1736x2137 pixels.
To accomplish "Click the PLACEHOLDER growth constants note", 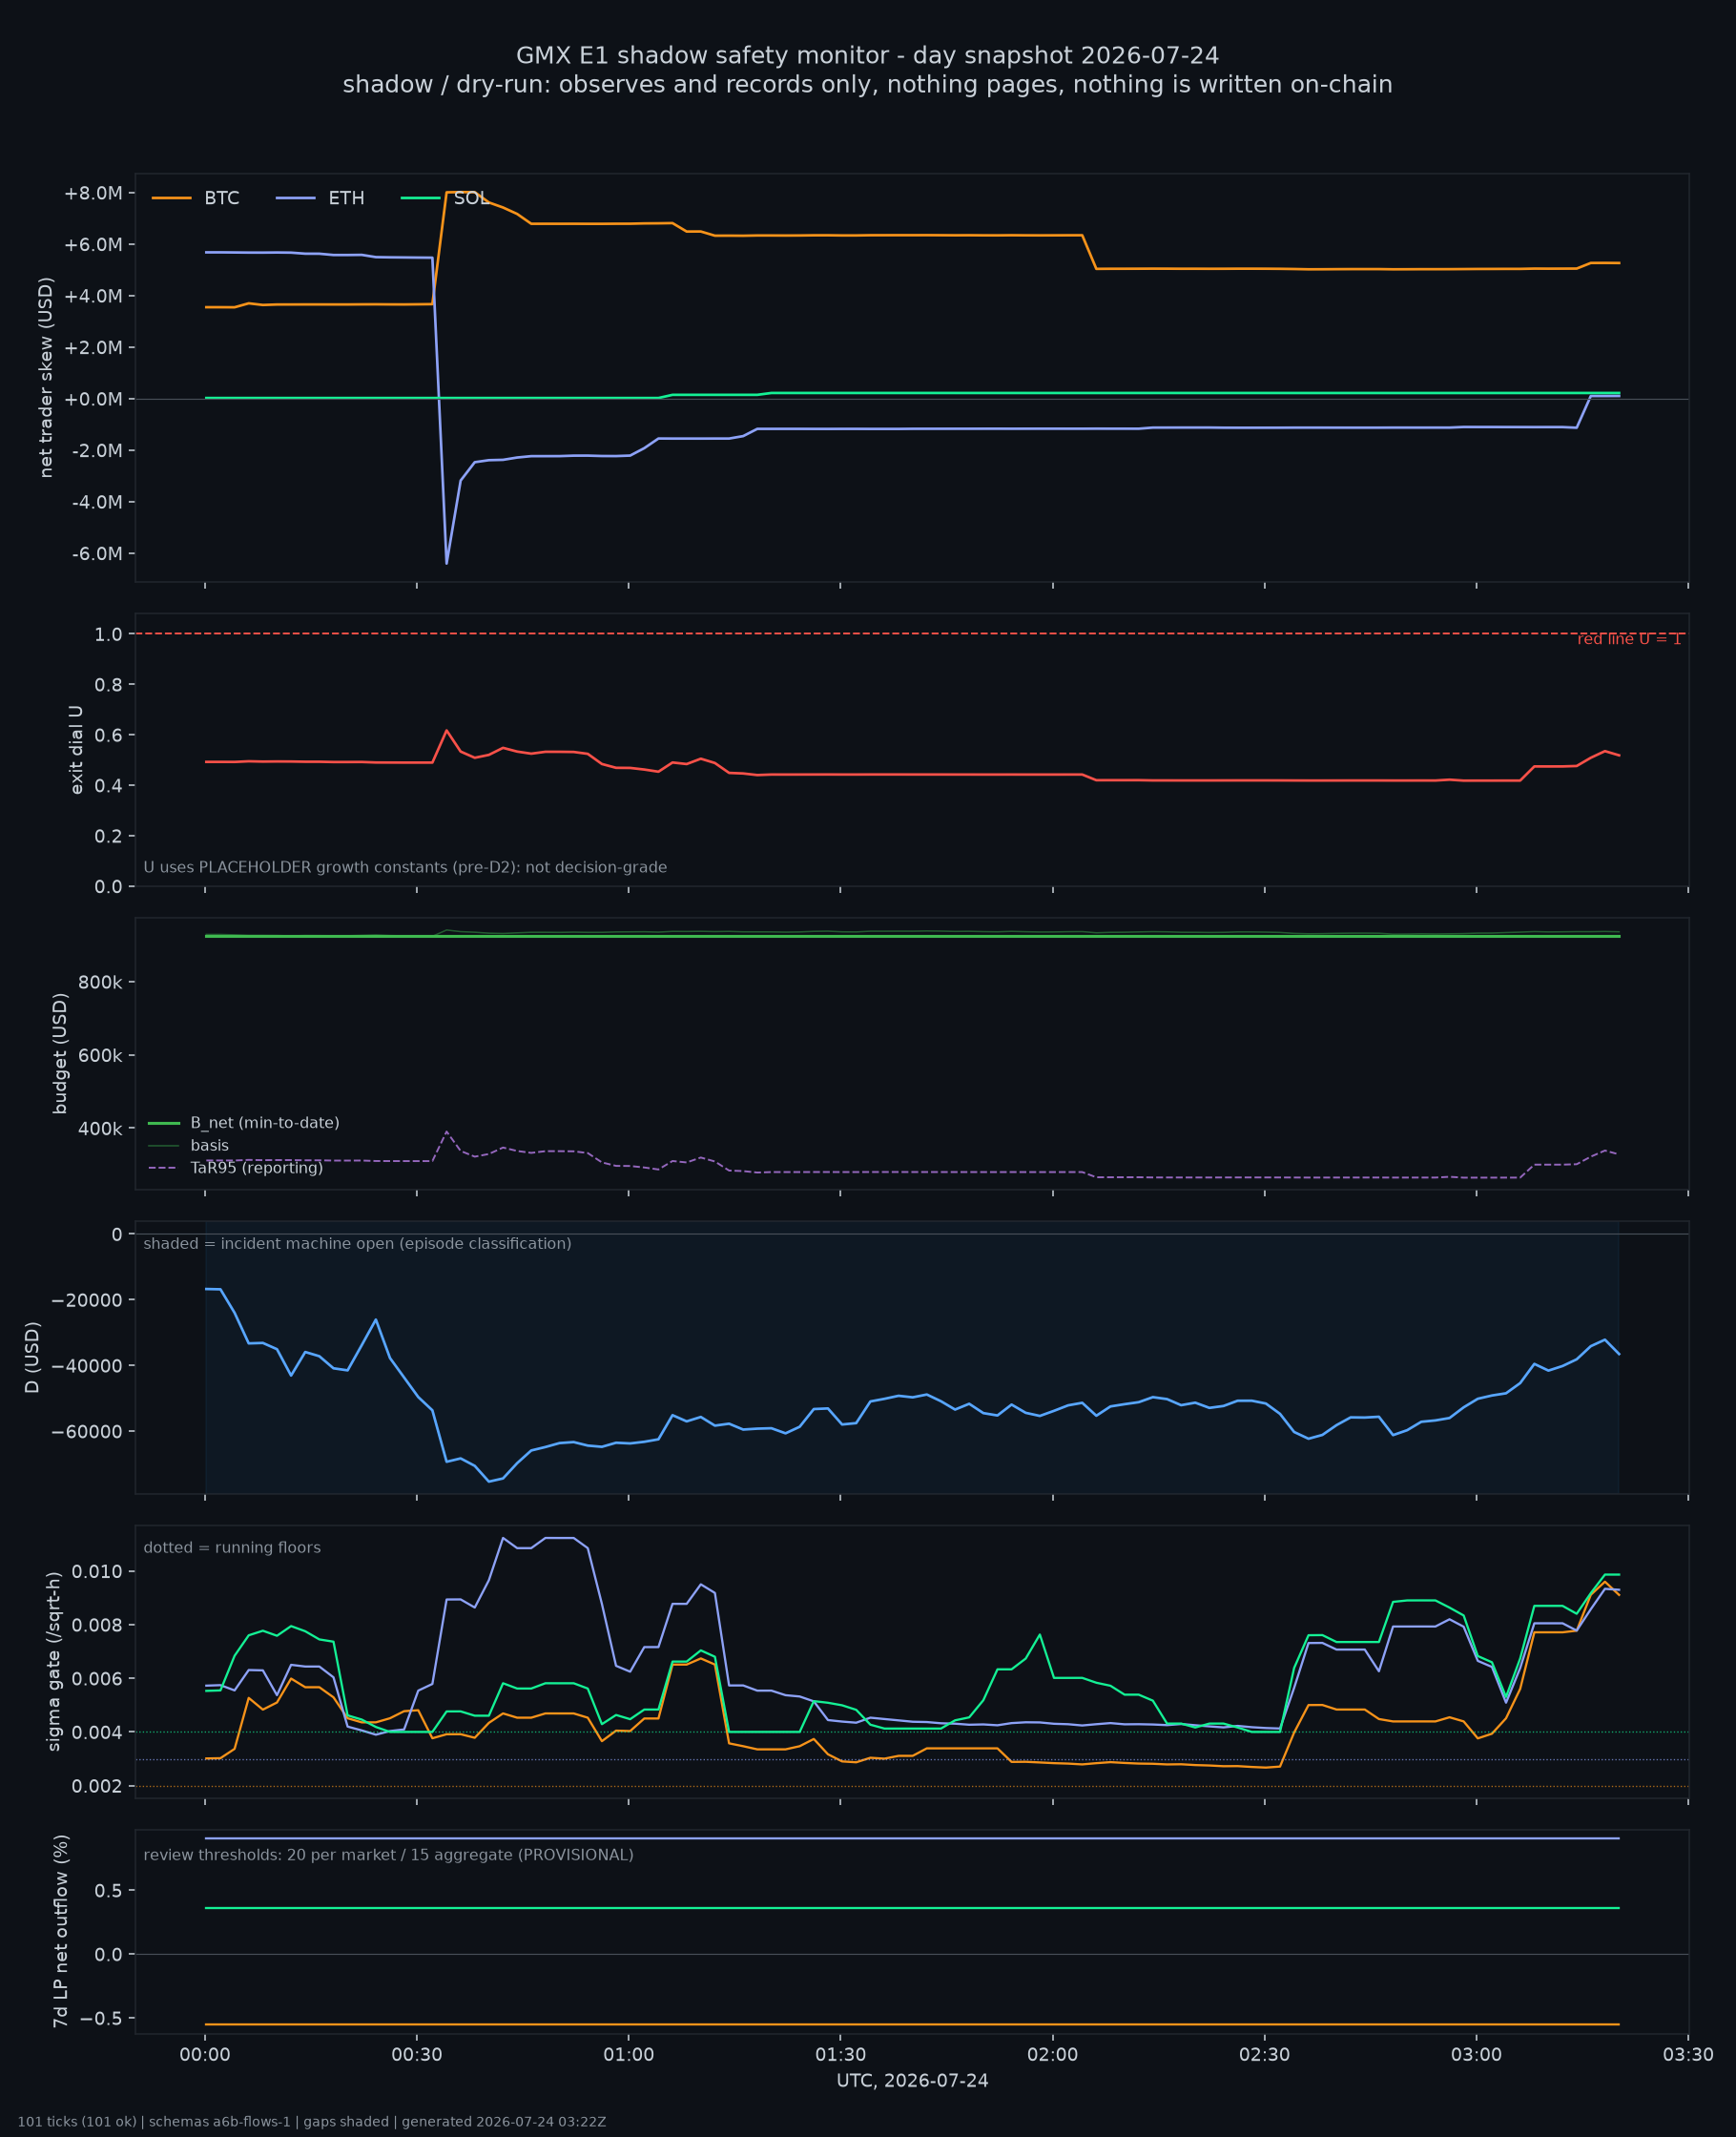I will coord(405,867).
